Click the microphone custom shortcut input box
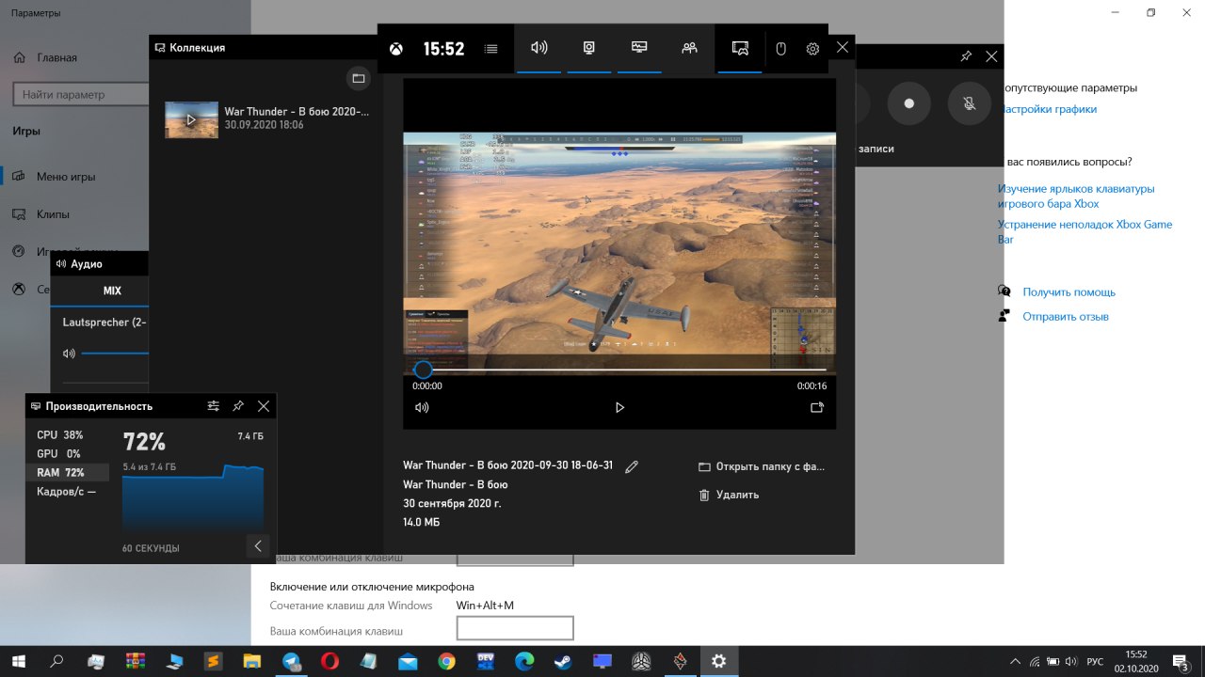1205x677 pixels. (x=515, y=628)
